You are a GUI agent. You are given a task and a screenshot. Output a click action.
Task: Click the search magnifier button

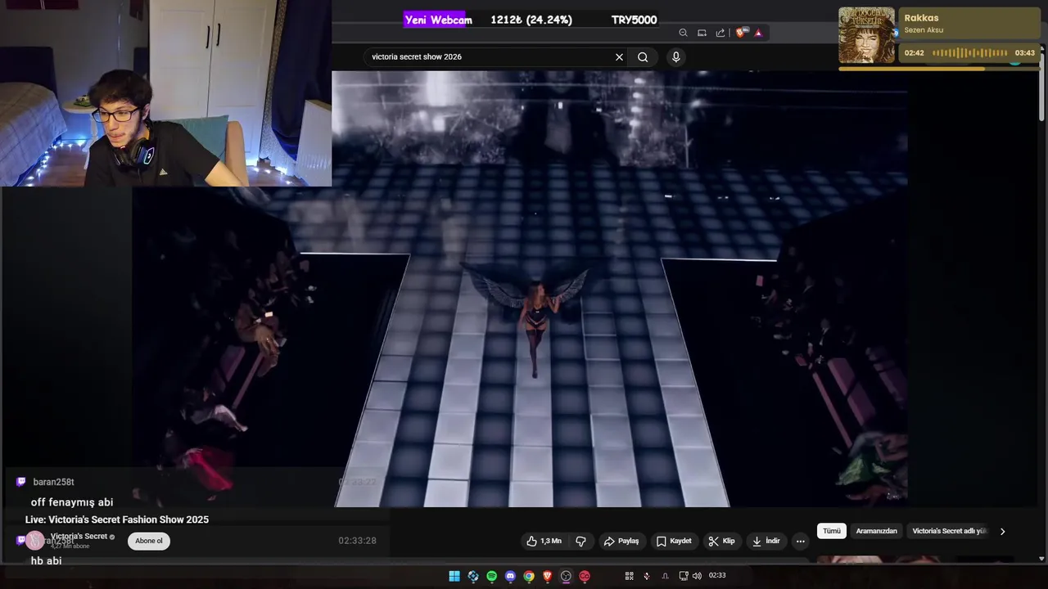643,57
